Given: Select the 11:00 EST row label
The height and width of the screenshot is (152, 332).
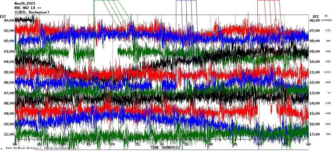Looking at the screenshot, I should pos(10,134).
